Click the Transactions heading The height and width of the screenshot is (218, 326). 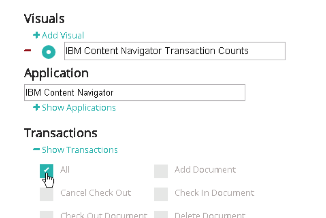pyautogui.click(x=61, y=133)
